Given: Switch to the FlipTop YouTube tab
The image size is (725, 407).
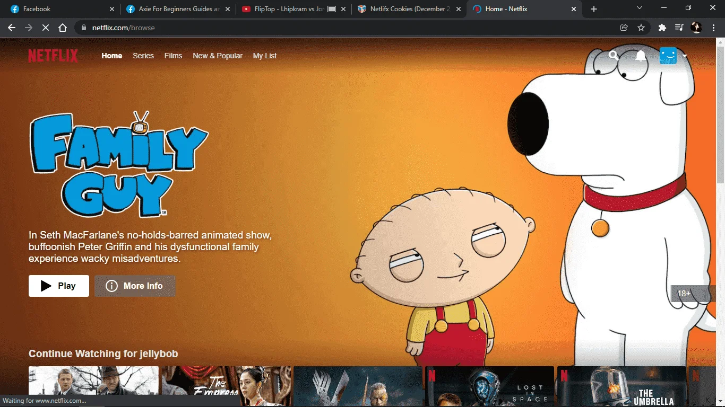Looking at the screenshot, I should tap(294, 9).
